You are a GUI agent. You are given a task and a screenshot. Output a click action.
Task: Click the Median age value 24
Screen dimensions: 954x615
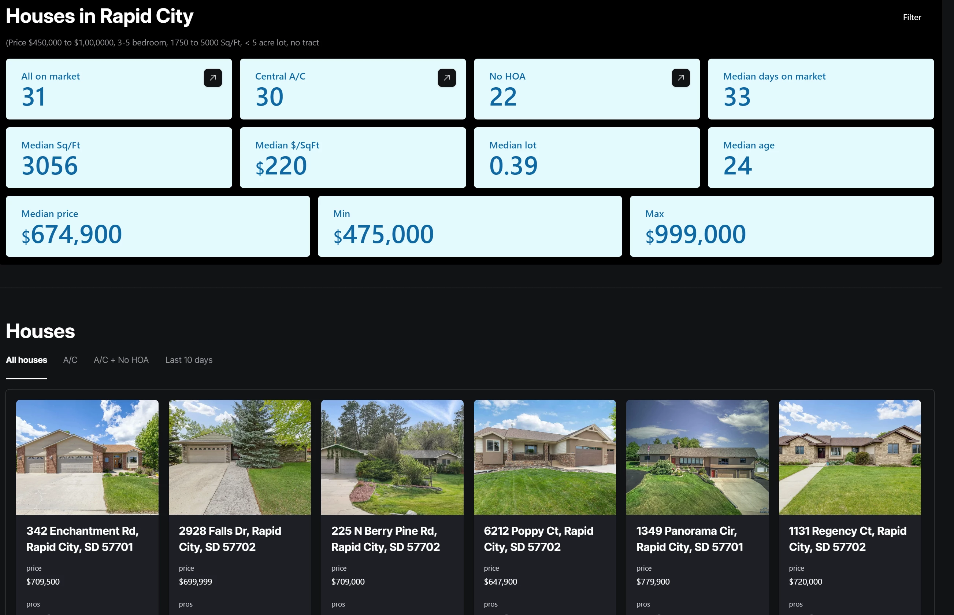738,166
